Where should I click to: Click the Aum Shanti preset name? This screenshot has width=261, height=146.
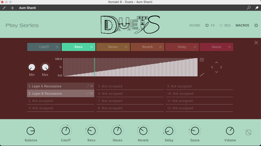click(27, 8)
